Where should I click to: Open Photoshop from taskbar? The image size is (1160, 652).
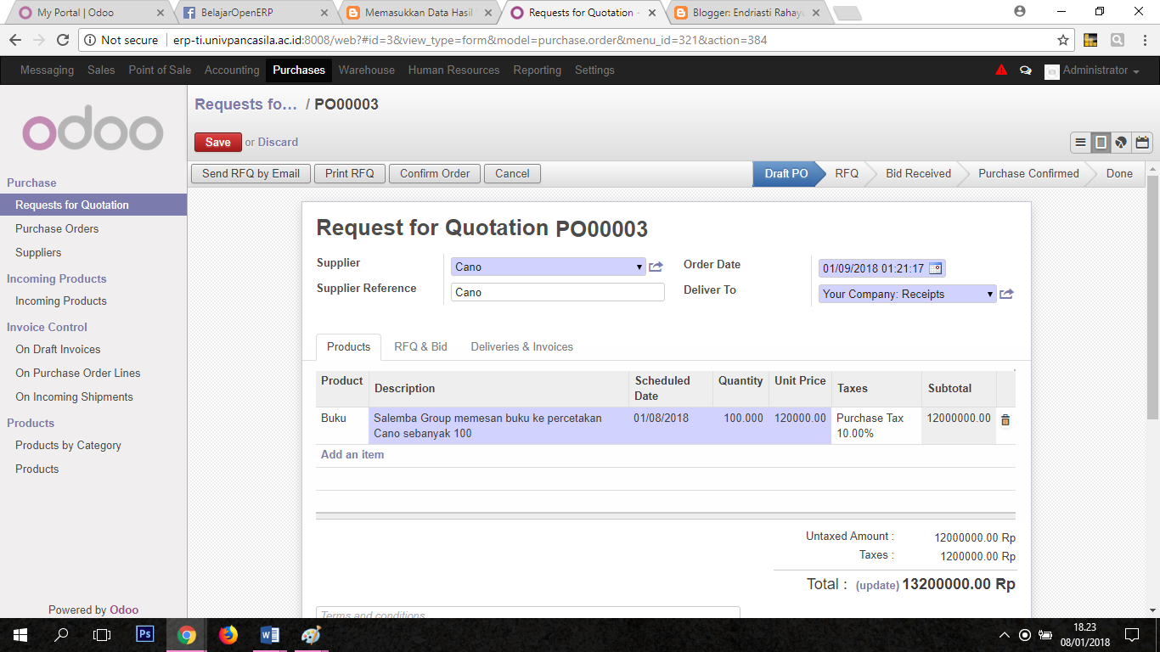tap(145, 634)
